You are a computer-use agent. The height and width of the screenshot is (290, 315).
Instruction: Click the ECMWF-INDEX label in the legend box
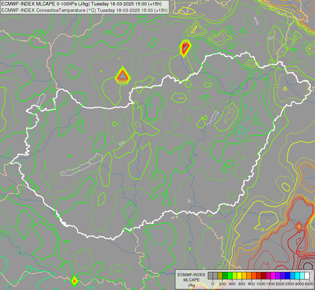click(x=191, y=275)
